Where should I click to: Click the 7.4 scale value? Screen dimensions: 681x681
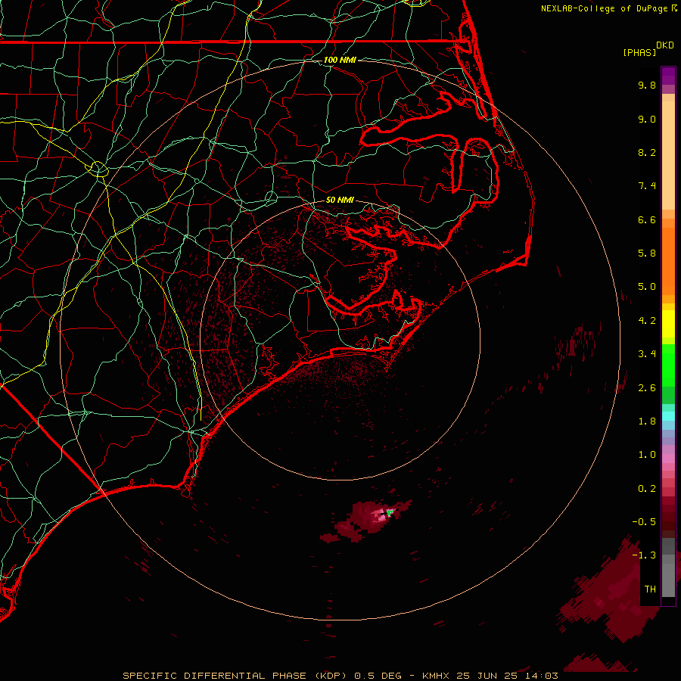647,186
